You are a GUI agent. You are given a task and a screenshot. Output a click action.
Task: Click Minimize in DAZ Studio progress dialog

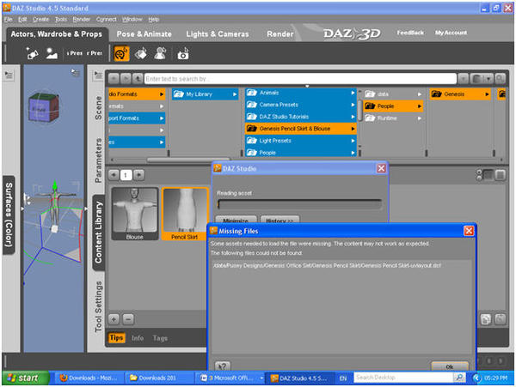(x=236, y=220)
